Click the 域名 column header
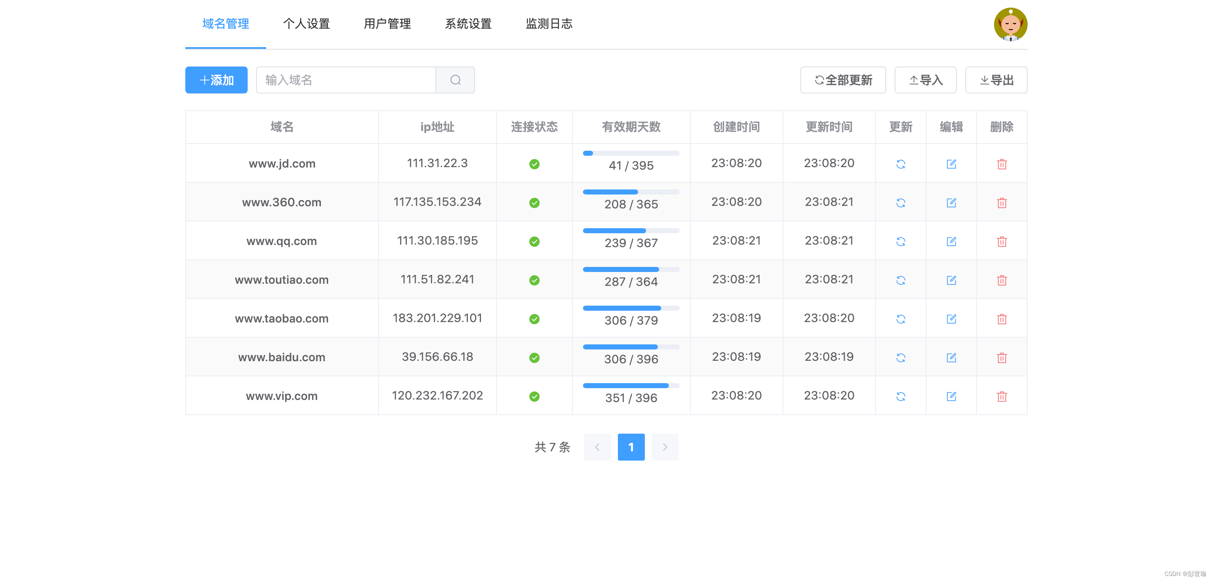The height and width of the screenshot is (581, 1213). 282,127
